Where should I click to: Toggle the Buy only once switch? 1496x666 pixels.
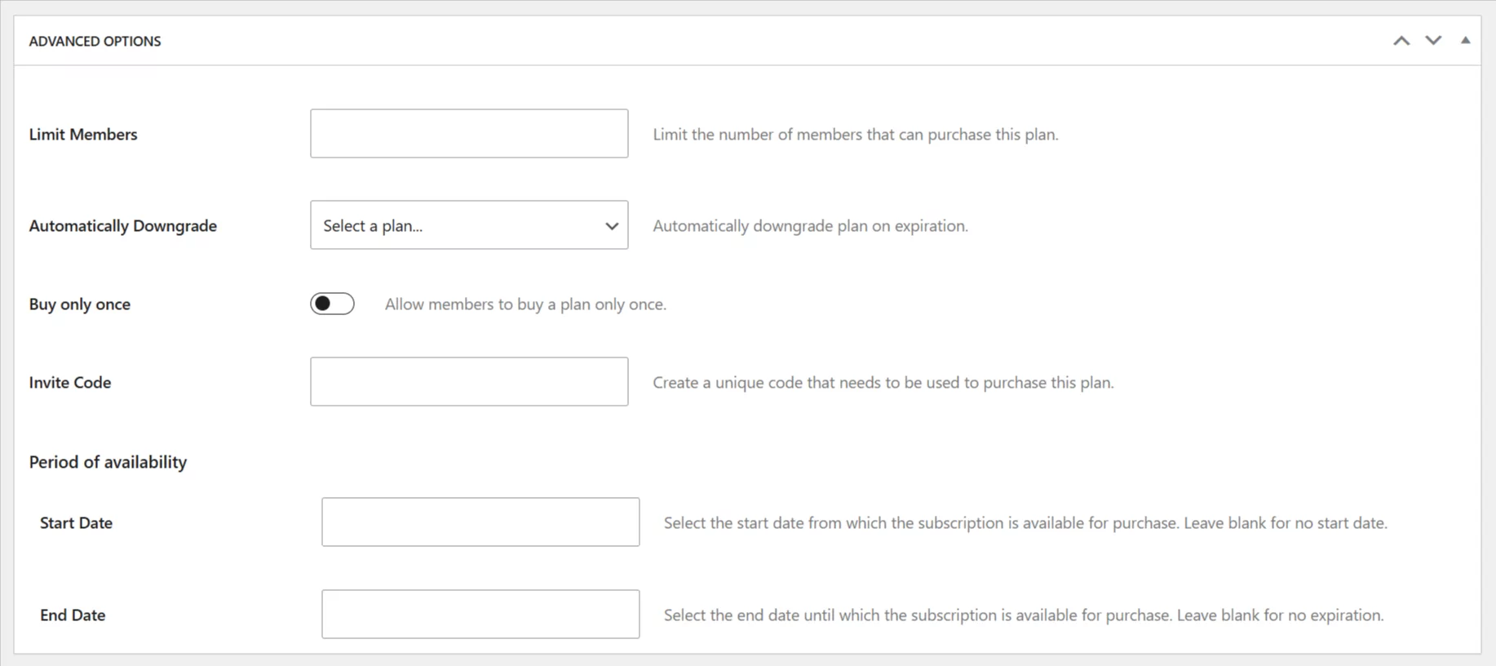pos(332,304)
